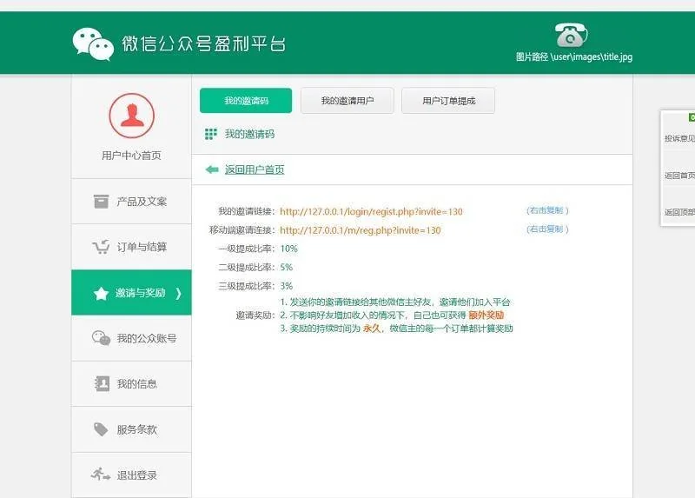Open the regist.php?invite=130 invitation link
The height and width of the screenshot is (498, 695).
coord(371,211)
